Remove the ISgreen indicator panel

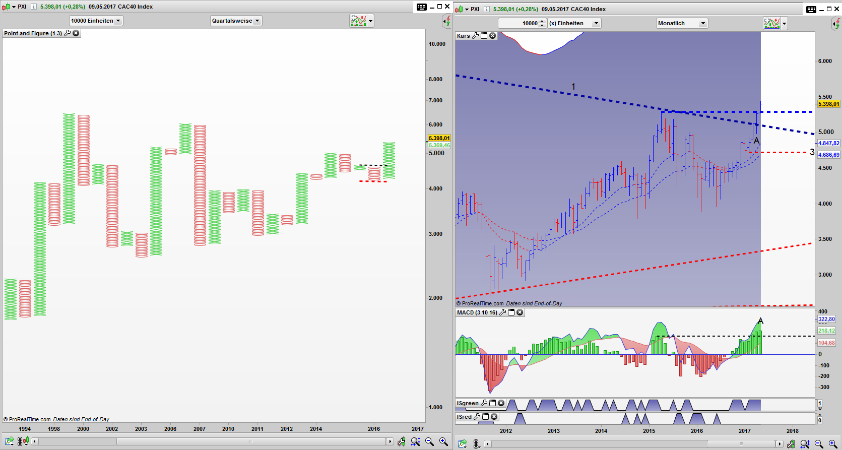click(501, 403)
